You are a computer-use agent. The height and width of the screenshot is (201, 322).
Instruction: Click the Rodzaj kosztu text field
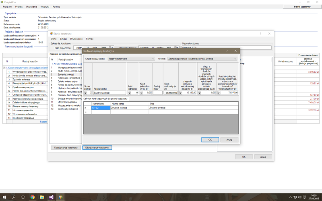(x=109, y=92)
